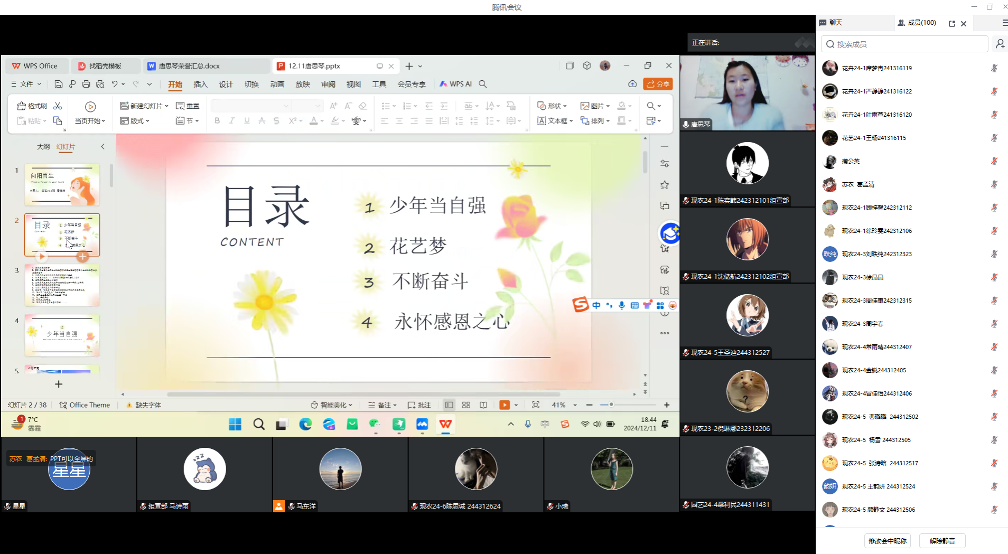Click the zoom in plus icon

tap(667, 405)
